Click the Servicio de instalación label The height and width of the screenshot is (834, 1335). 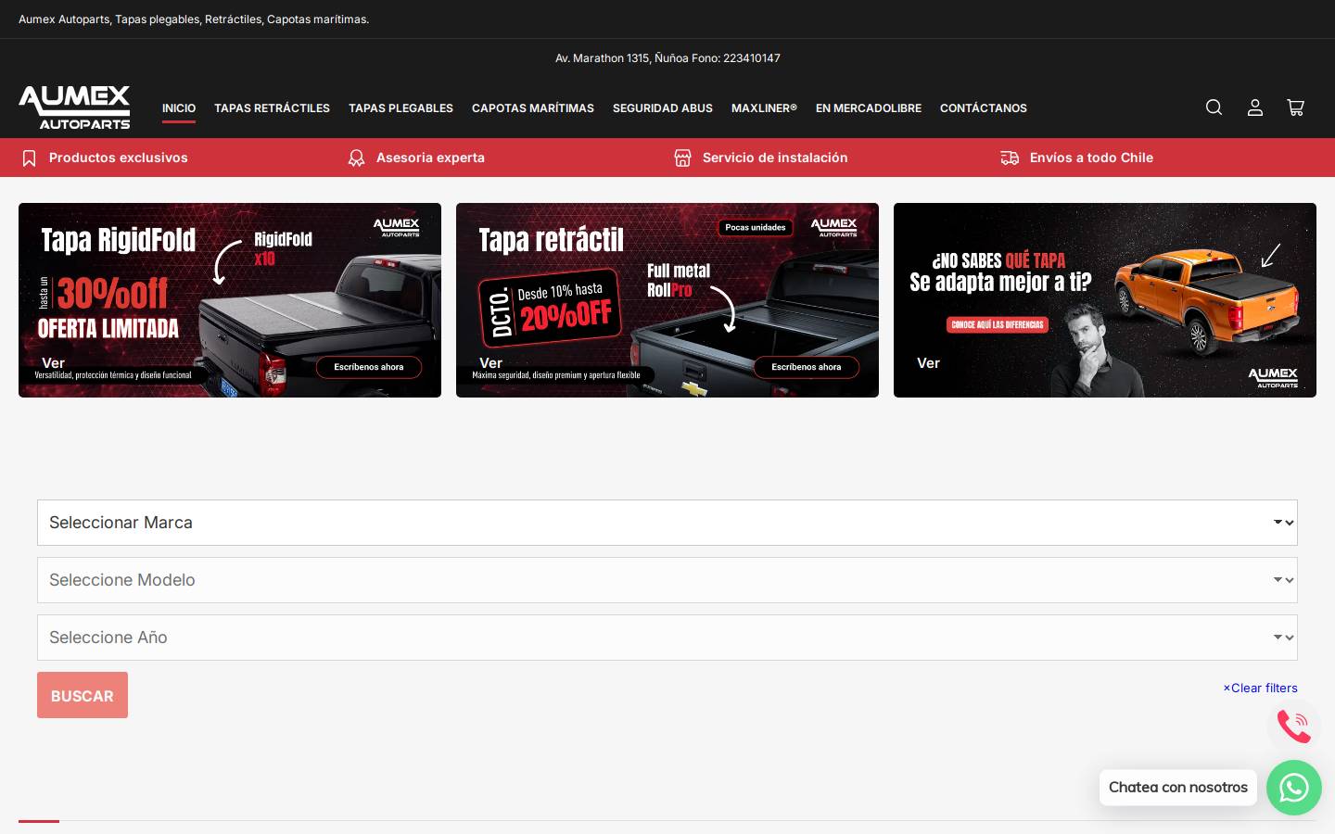click(x=775, y=158)
